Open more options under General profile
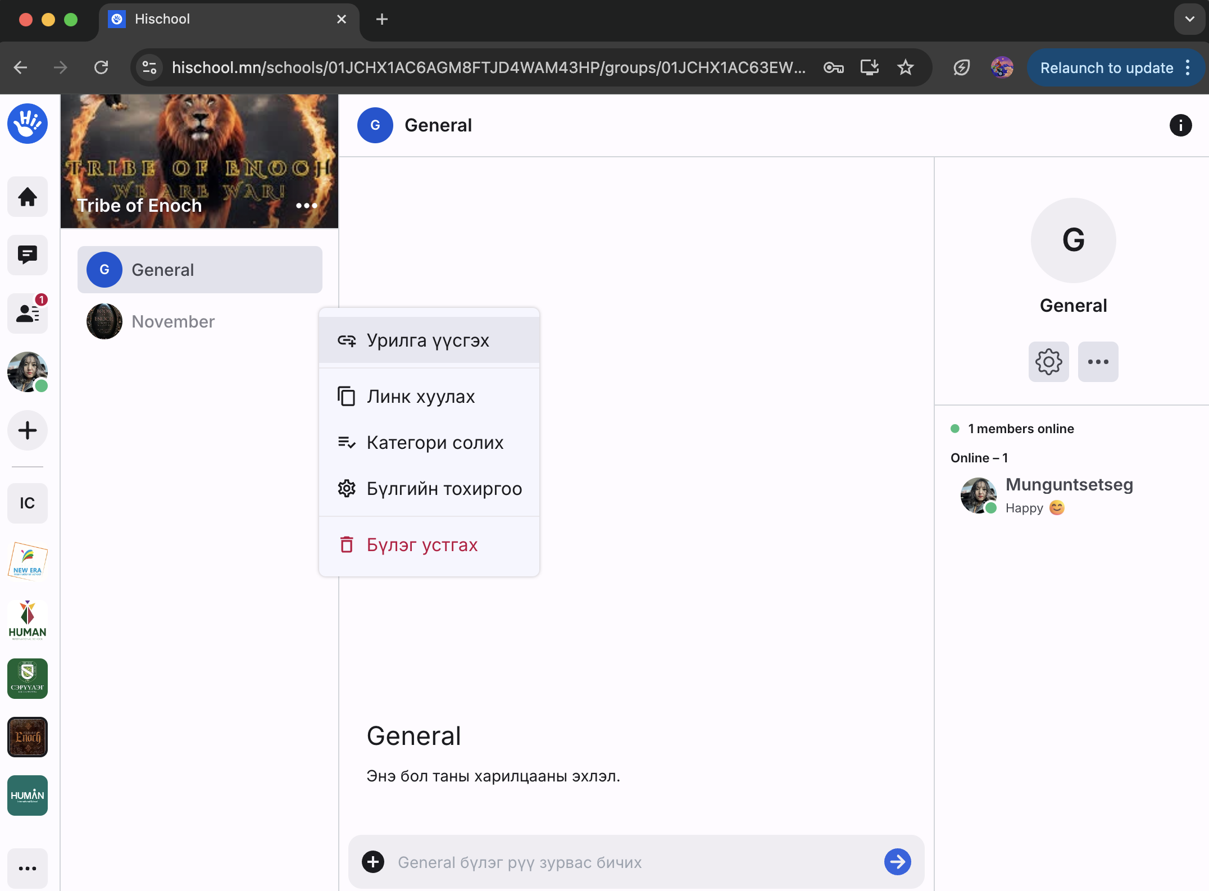Image resolution: width=1209 pixels, height=891 pixels. click(1098, 362)
